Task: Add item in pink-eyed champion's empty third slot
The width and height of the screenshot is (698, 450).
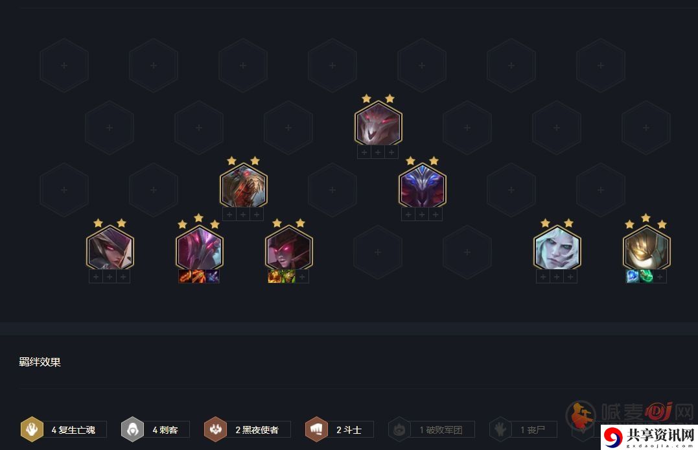Action: 302,277
